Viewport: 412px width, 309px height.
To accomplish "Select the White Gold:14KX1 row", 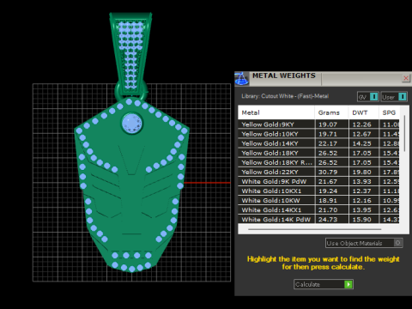I will click(x=318, y=209).
